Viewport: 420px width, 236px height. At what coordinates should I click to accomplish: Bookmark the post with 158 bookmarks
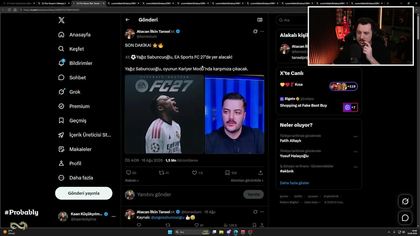231,173
